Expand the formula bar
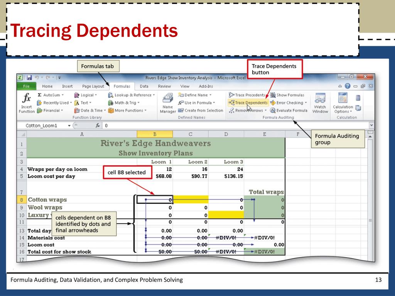Viewport: 395px width, 296px height. pyautogui.click(x=371, y=125)
